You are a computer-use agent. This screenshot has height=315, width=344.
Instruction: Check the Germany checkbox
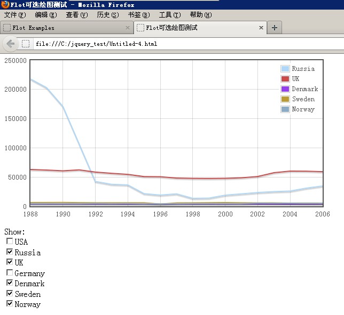pyautogui.click(x=10, y=273)
